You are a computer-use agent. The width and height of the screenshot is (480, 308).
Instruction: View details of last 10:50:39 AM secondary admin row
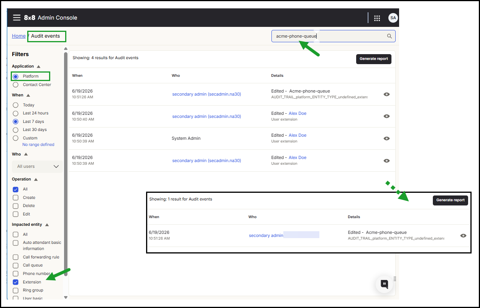click(386, 161)
